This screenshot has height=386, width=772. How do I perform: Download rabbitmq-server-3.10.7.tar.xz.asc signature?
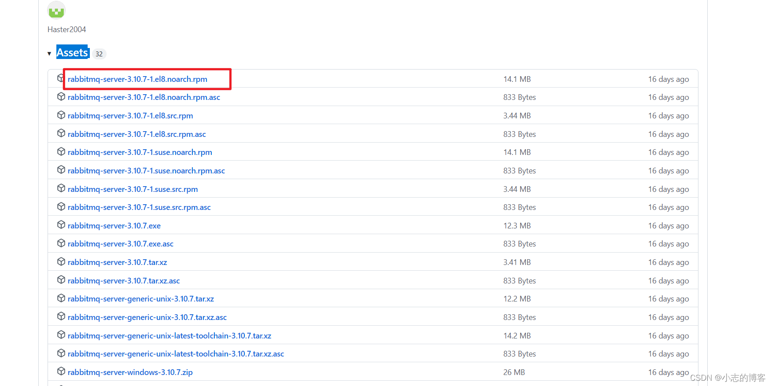(x=124, y=281)
